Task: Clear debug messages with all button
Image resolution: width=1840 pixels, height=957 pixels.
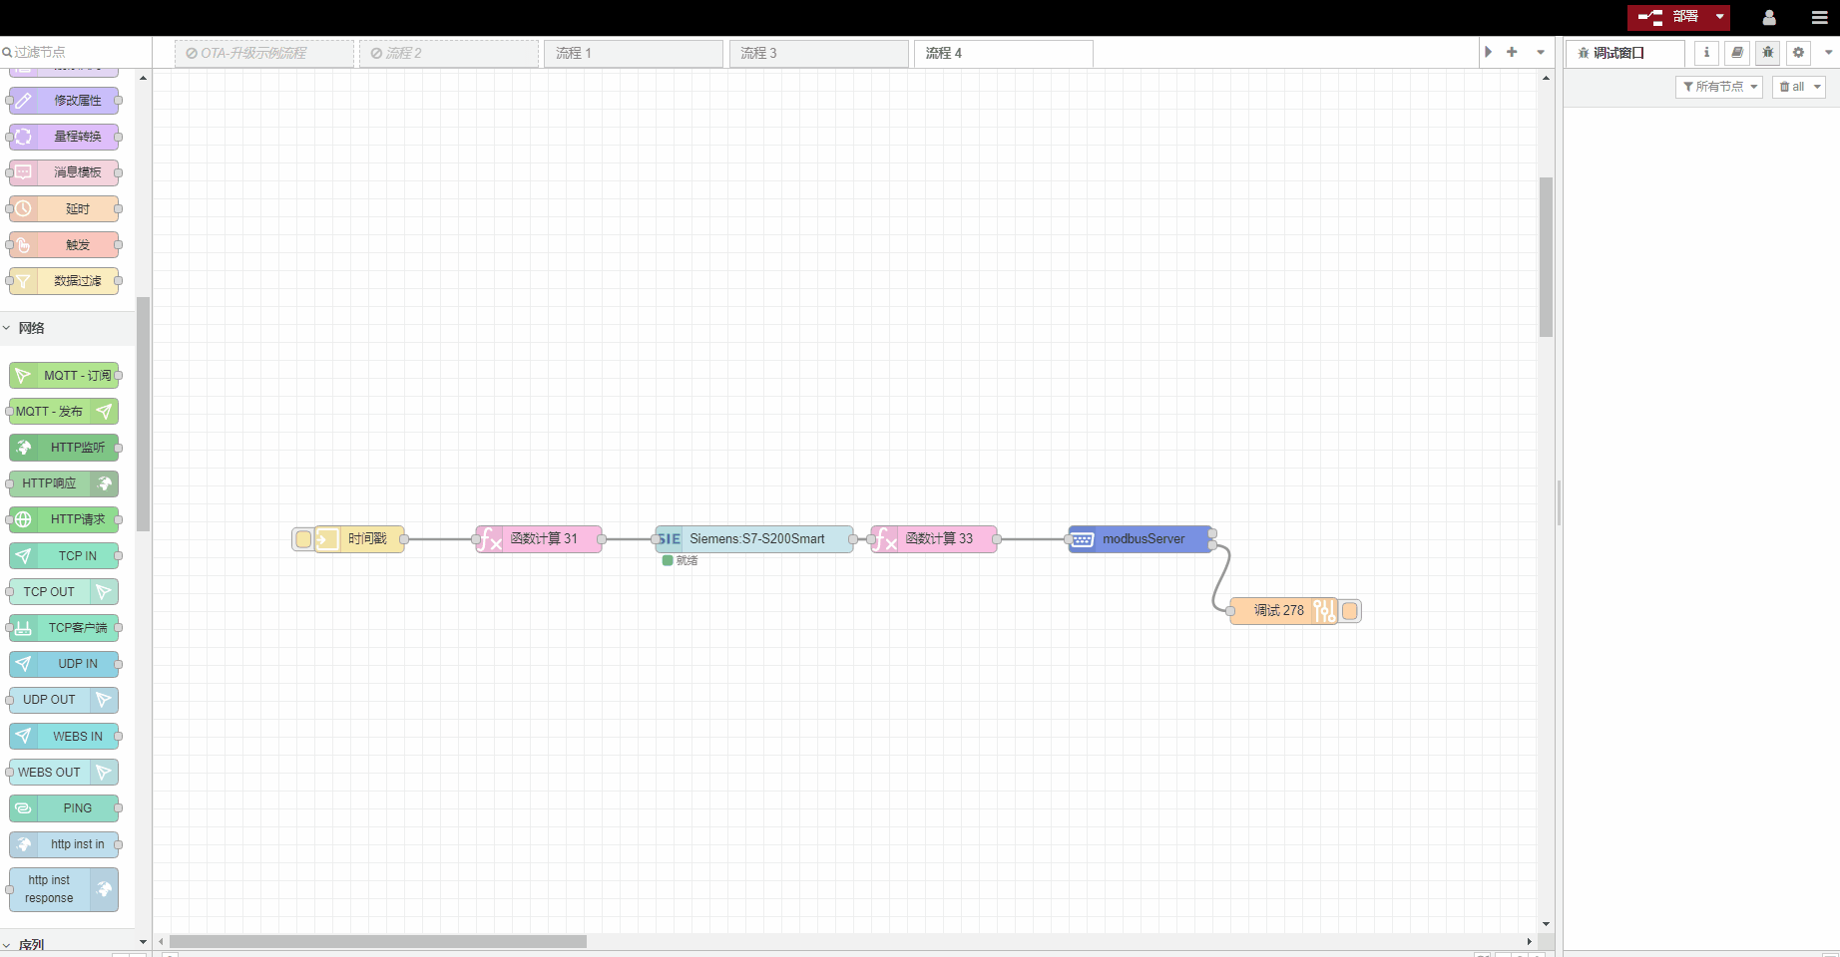Action: (x=1798, y=87)
